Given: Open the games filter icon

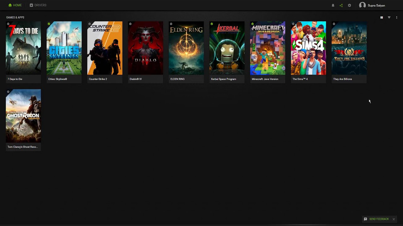Looking at the screenshot, I should 389,18.
